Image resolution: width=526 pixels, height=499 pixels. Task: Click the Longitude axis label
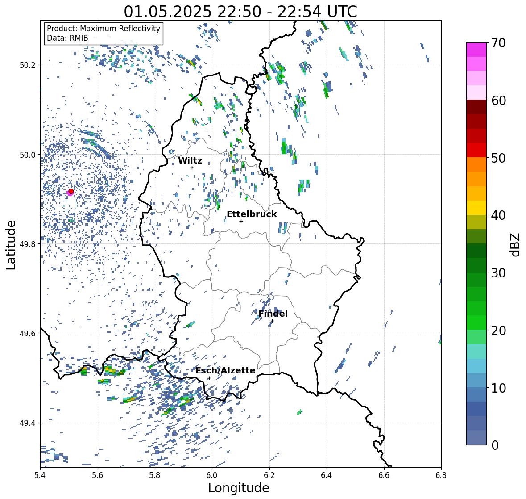coord(239,488)
